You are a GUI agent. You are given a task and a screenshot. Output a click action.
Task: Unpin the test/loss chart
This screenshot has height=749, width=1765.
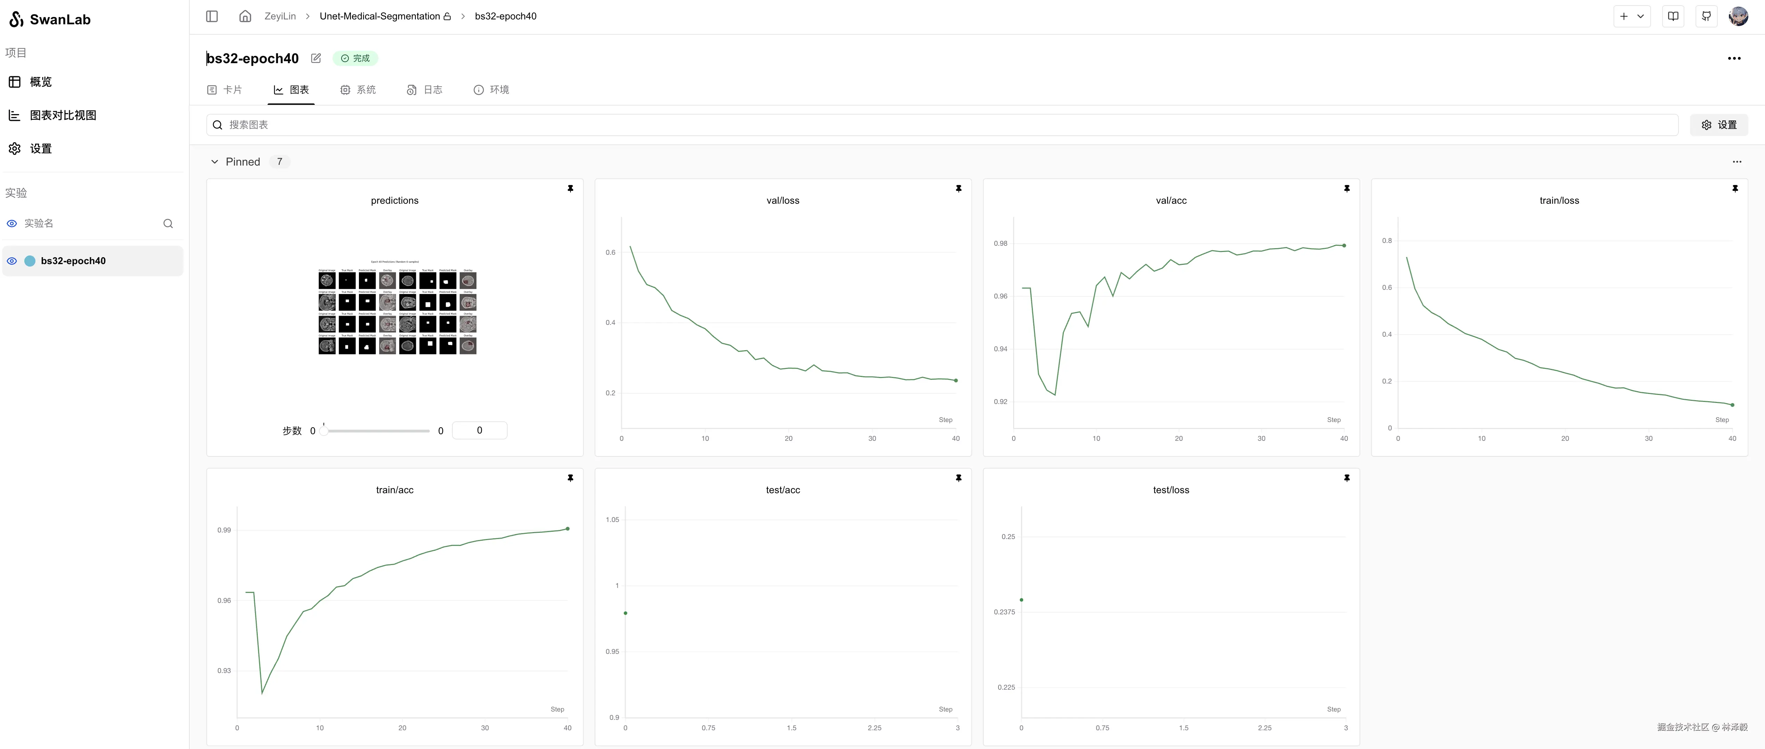click(1346, 478)
